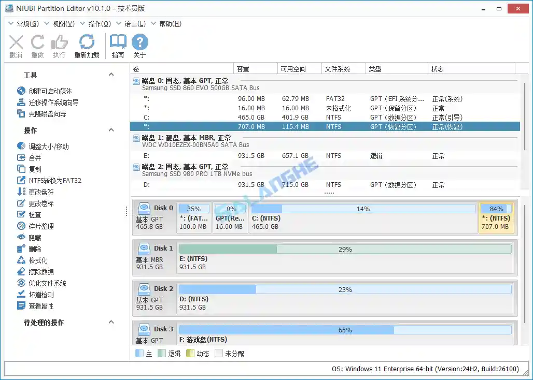
Task: Select NTFS转换为FAT32 operation
Action: [x=49, y=181]
